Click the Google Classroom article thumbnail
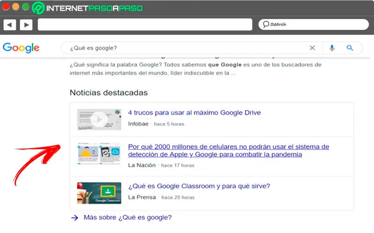374x233 pixels. click(99, 193)
